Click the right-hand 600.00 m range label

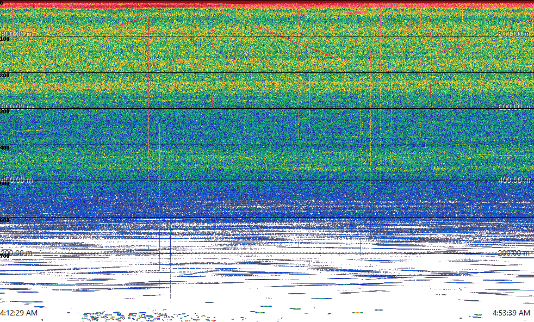(x=514, y=106)
